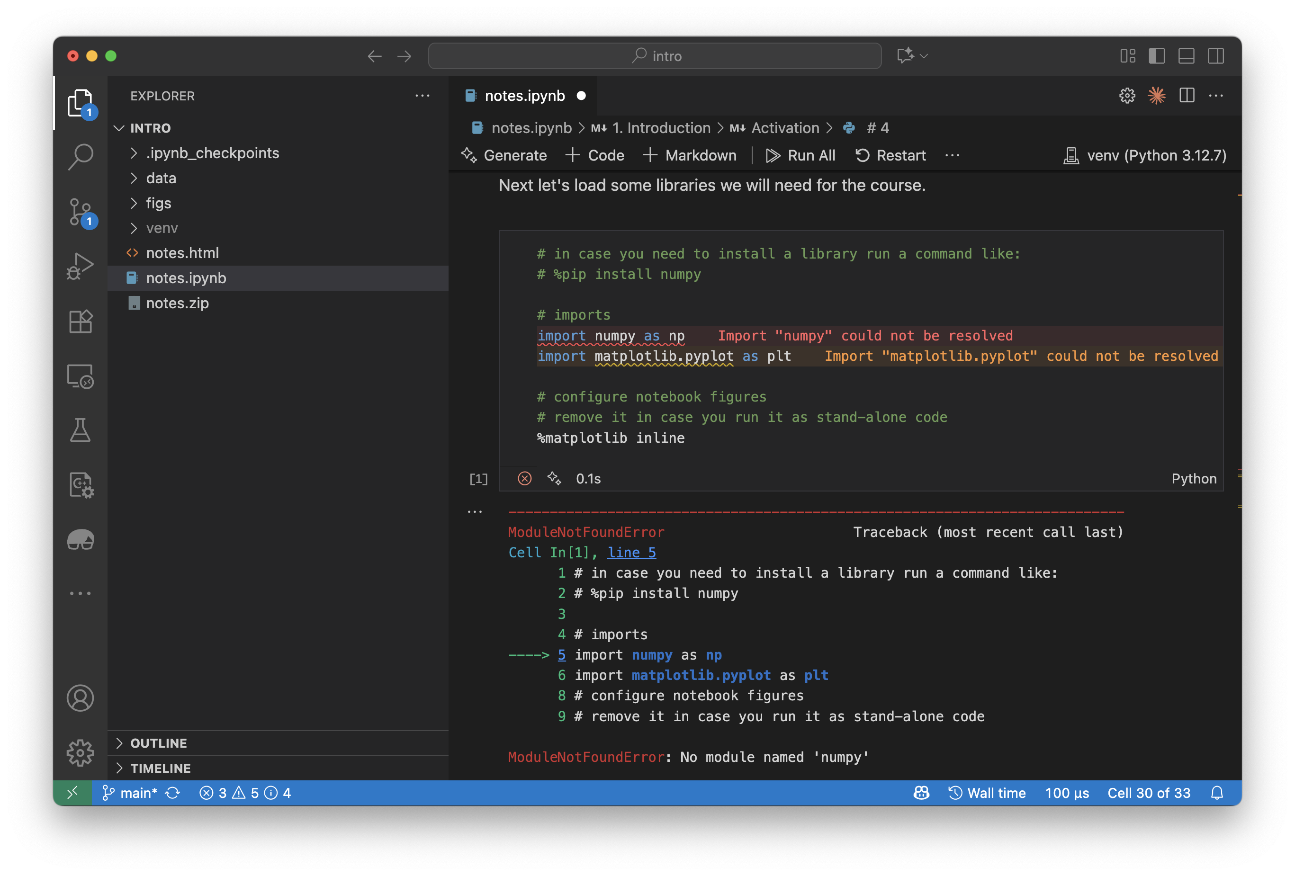This screenshot has width=1295, height=876.
Task: Select the notes.ipynb editor tab
Action: (x=524, y=95)
